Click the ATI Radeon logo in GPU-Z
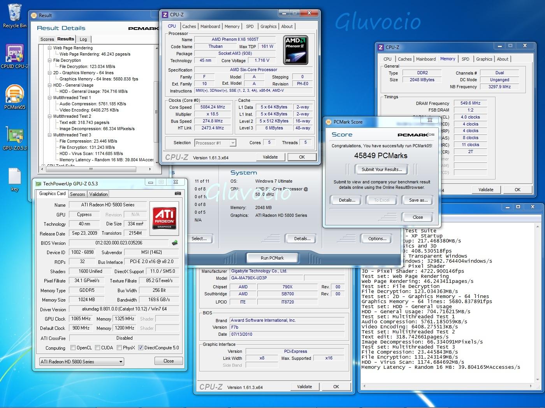This screenshot has height=408, width=545. pyautogui.click(x=164, y=218)
